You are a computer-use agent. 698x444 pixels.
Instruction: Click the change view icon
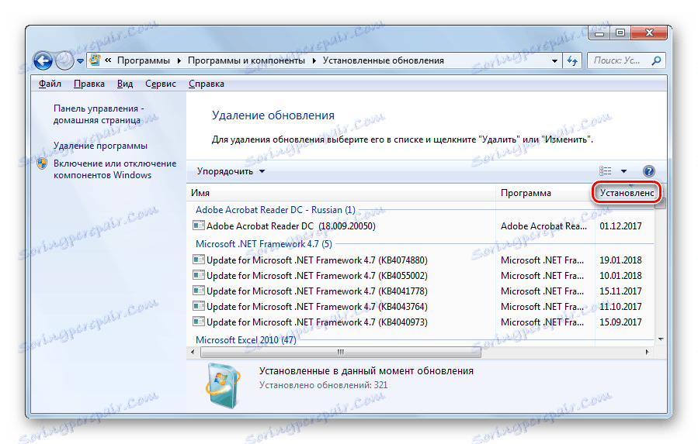[x=606, y=171]
